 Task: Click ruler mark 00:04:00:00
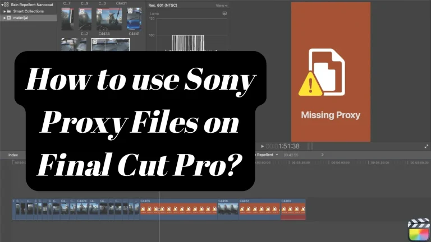(x=340, y=162)
